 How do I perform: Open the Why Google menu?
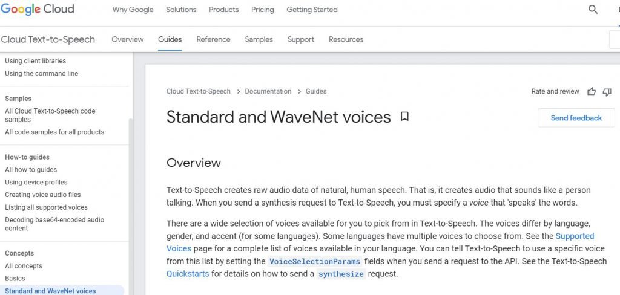click(x=133, y=10)
